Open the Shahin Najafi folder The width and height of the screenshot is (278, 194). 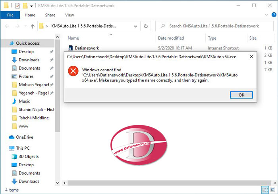click(37, 110)
